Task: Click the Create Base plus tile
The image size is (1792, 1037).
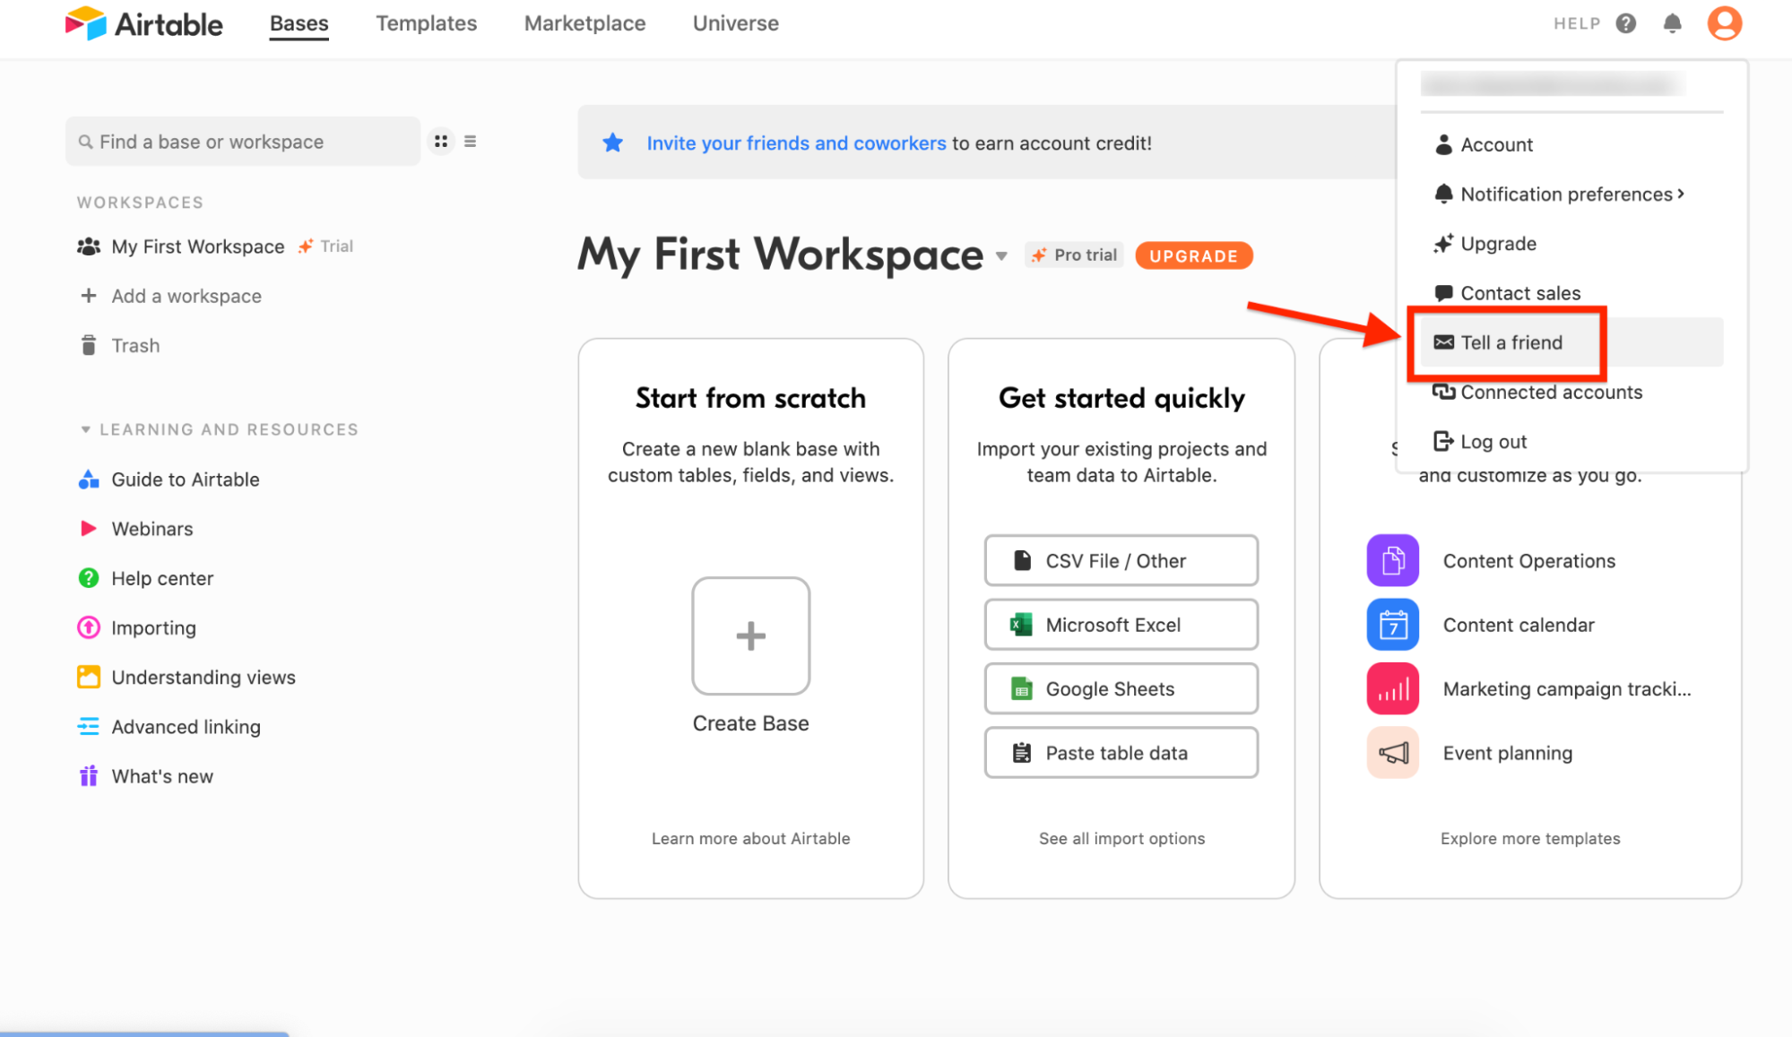Action: [751, 635]
